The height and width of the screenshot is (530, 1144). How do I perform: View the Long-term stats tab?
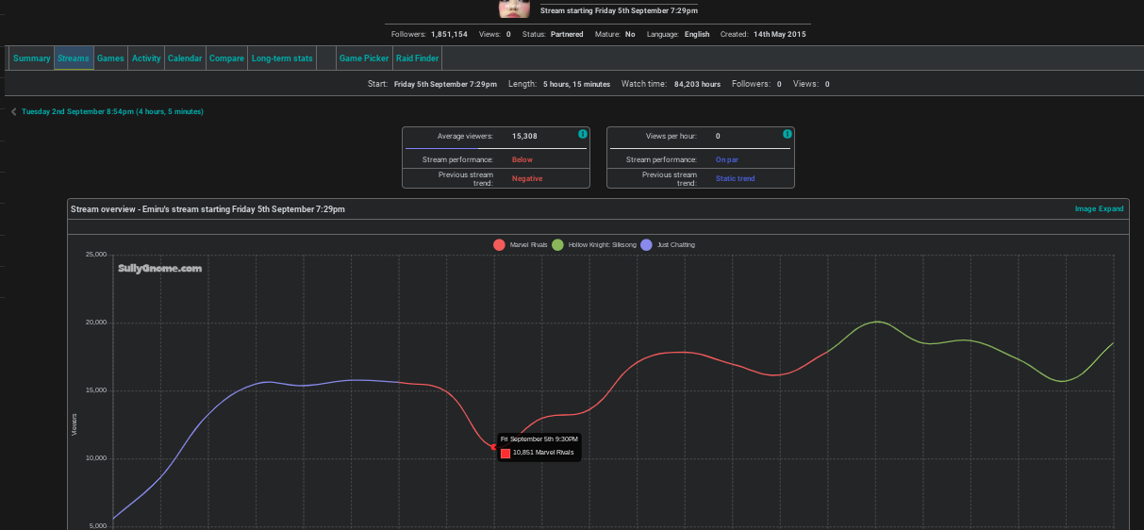coord(282,58)
